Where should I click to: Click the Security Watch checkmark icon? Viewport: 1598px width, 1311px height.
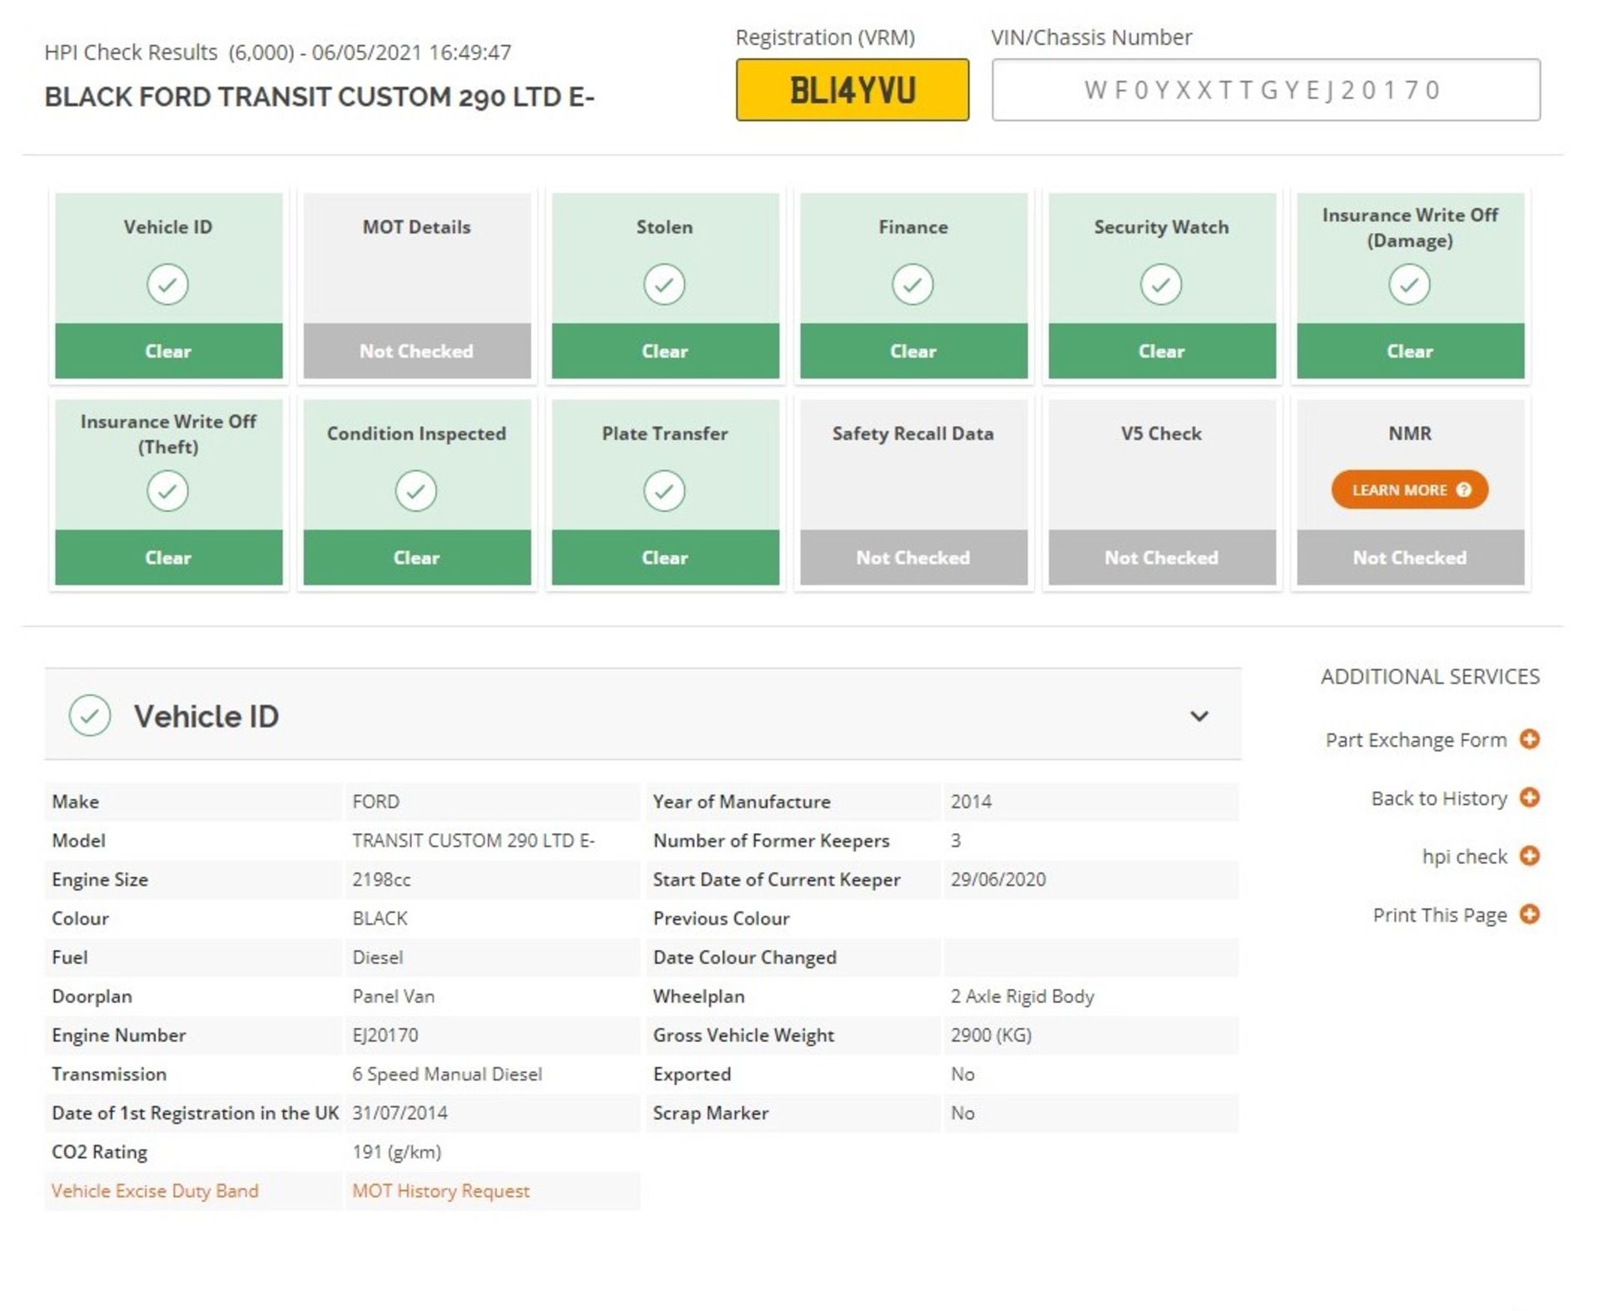(1160, 284)
